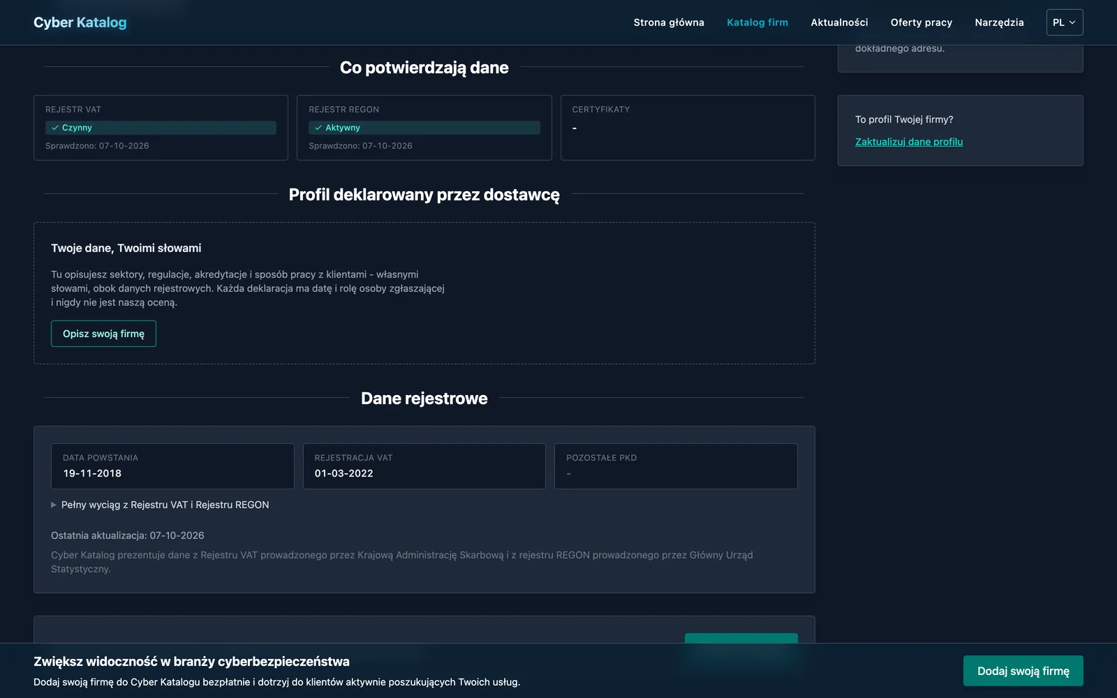Click the Profil deklarowany przez dostawcę heading
This screenshot has height=698, width=1117.
(x=424, y=195)
